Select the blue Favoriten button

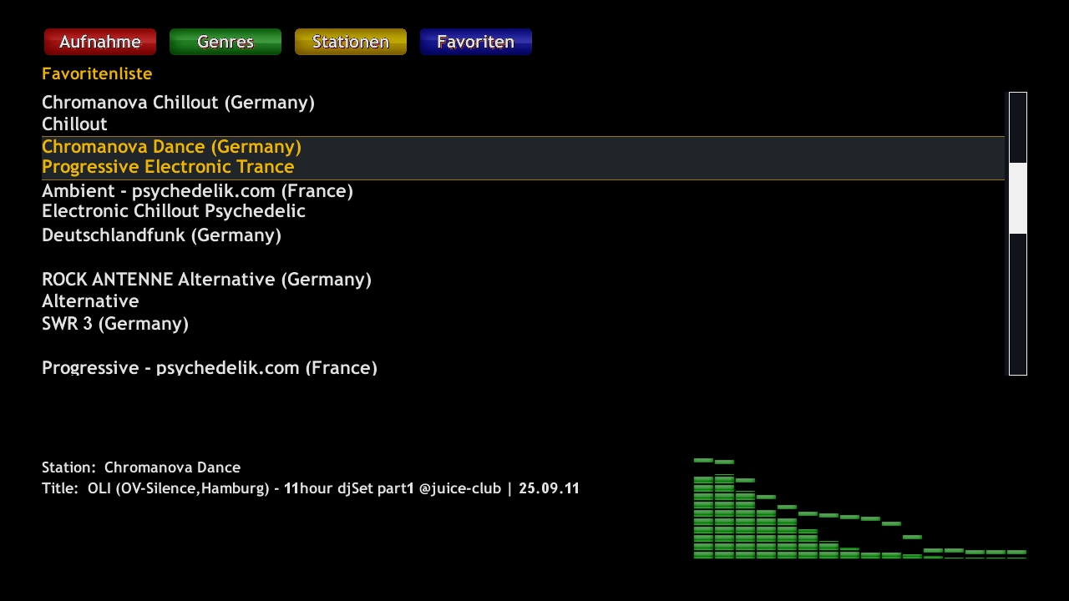point(476,42)
